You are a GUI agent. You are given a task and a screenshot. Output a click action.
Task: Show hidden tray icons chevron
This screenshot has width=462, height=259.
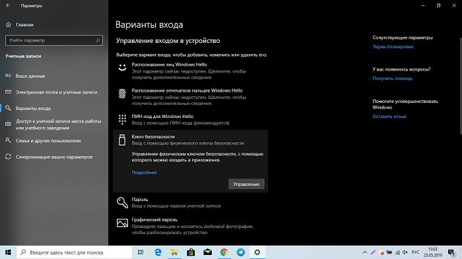[x=365, y=252]
